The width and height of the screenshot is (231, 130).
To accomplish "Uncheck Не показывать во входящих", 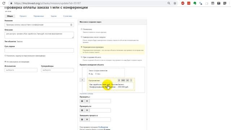I will 5,62.
